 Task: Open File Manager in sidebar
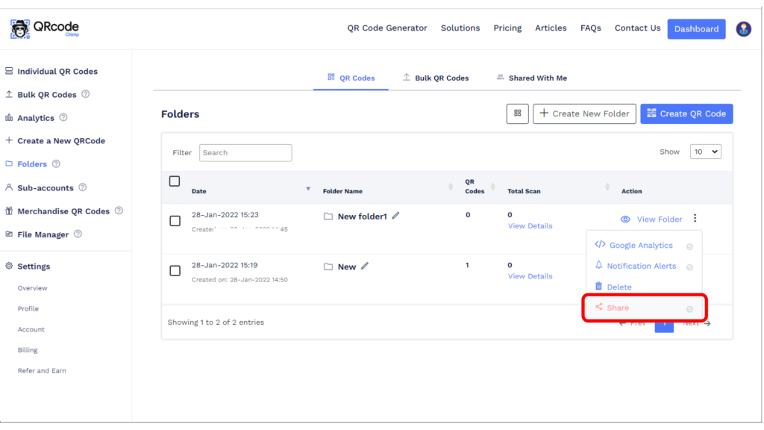(x=43, y=234)
